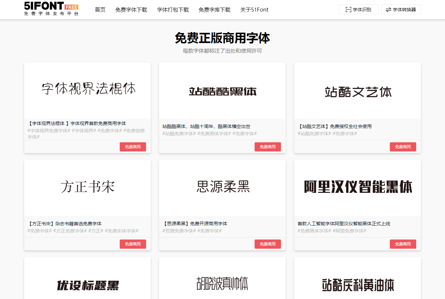This screenshot has height=299, width=445.
Task: Open 胡晓波真帅体 font preview image
Action: [222, 278]
